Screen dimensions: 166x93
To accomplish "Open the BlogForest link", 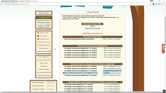I will click(x=43, y=13).
